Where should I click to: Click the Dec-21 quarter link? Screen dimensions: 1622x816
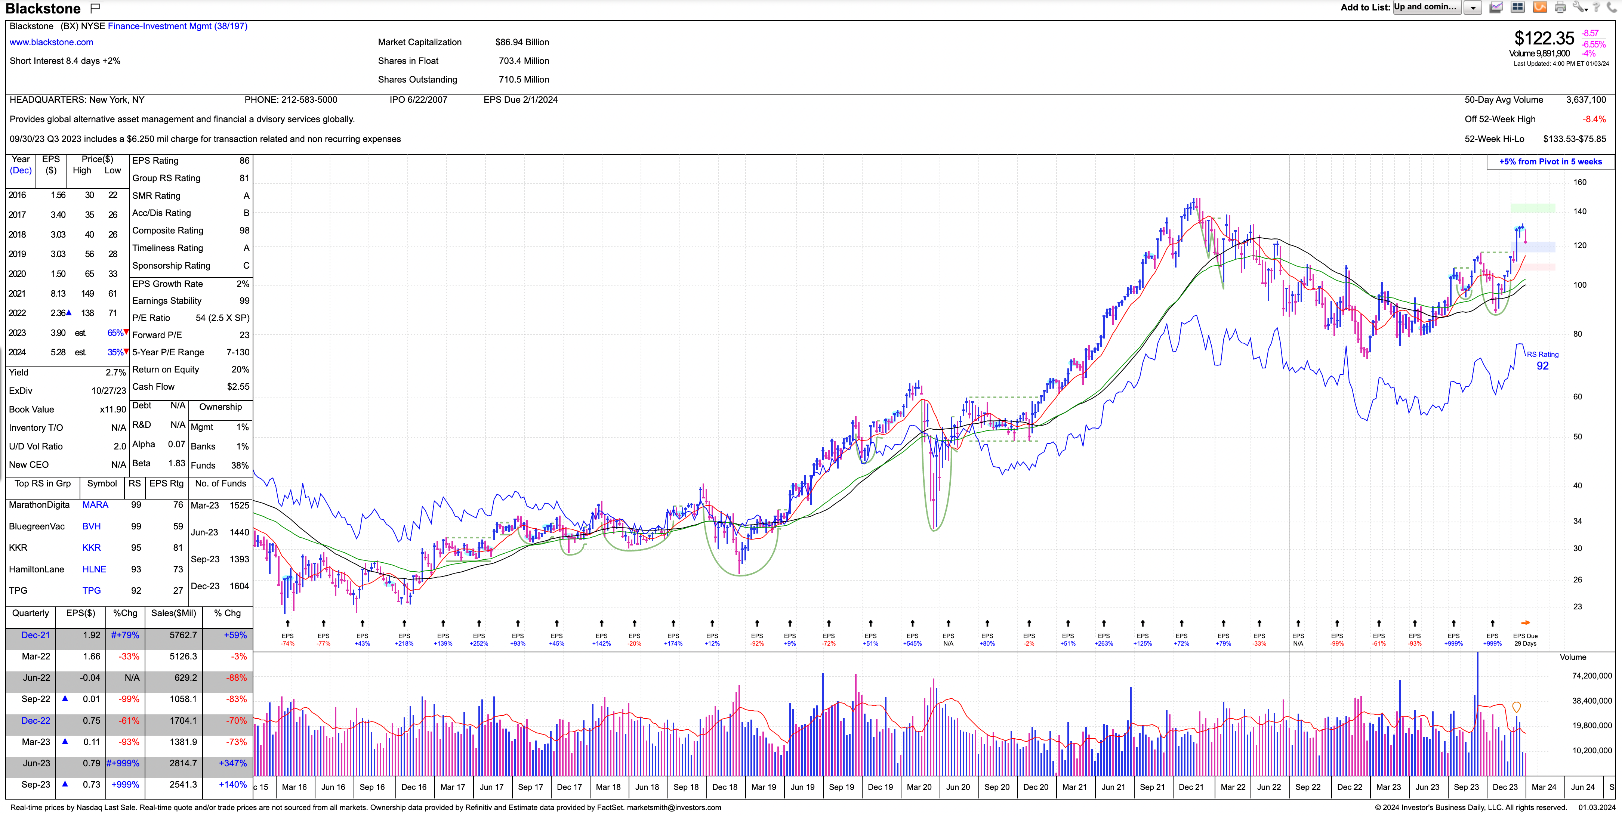35,635
